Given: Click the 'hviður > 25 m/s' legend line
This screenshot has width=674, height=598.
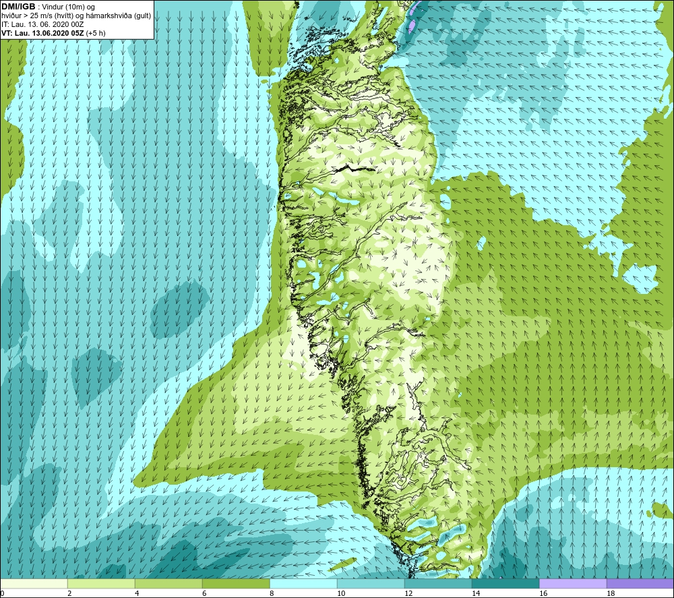Looking at the screenshot, I should (76, 16).
